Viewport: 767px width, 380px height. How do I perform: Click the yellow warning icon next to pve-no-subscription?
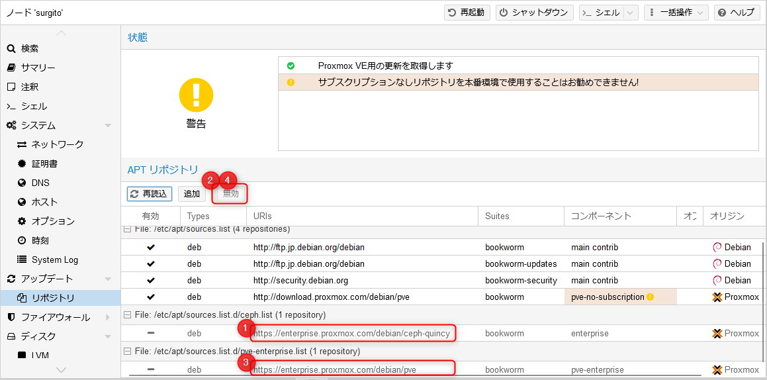click(650, 297)
